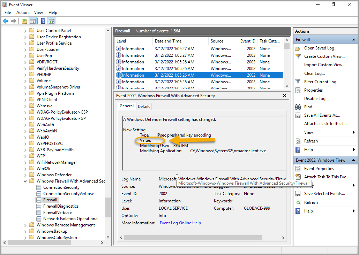
Task: Click the Help icon in the toolbar
Action: (43, 21)
